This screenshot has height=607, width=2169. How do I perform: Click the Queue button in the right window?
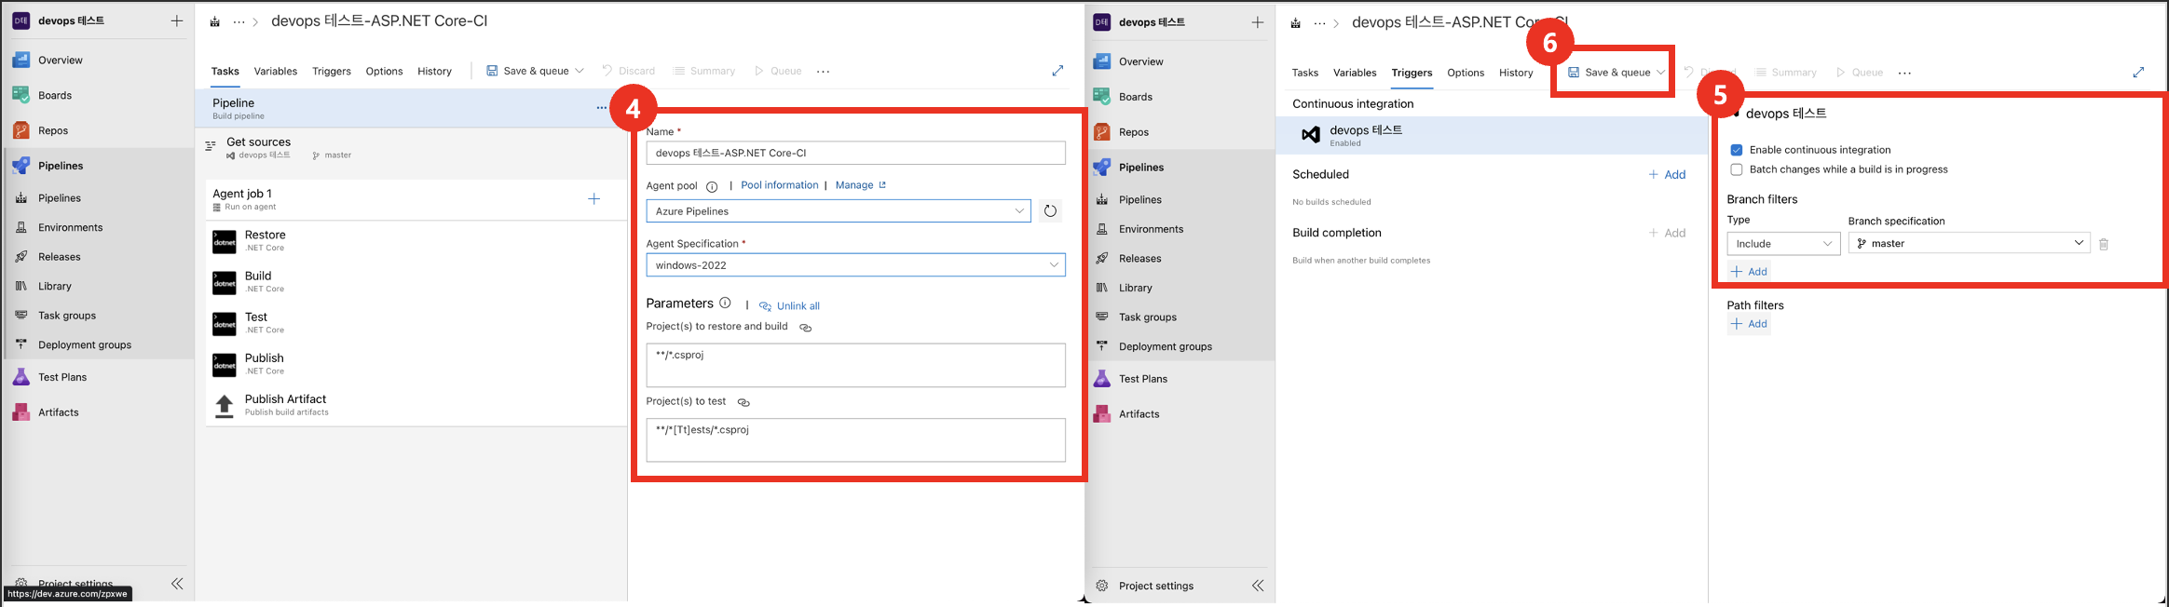tap(1859, 73)
